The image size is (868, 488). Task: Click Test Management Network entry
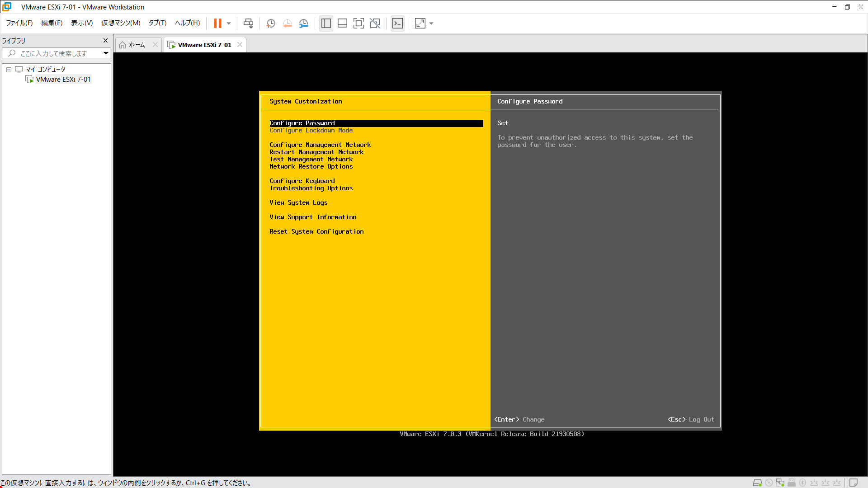[x=311, y=160]
